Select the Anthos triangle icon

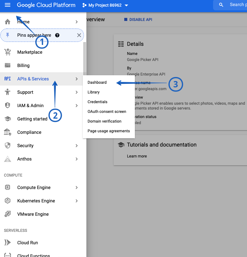coord(8,159)
